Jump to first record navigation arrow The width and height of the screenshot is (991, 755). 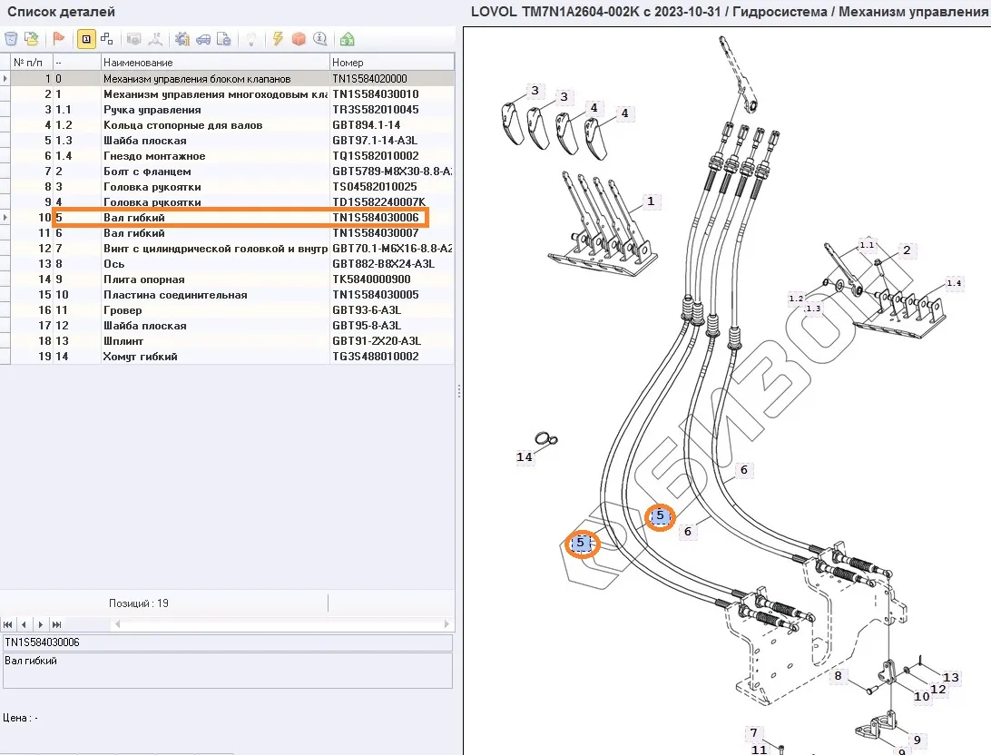pos(8,624)
